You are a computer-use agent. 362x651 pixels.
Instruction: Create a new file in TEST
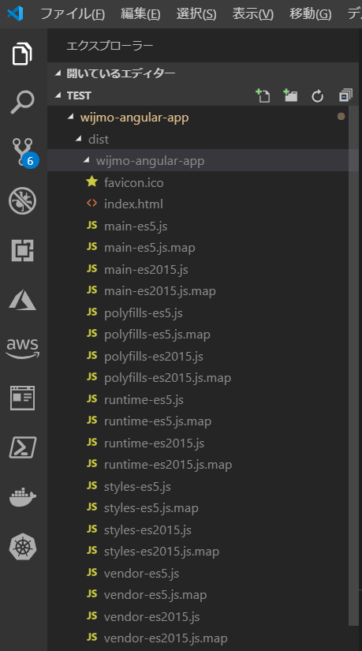263,95
